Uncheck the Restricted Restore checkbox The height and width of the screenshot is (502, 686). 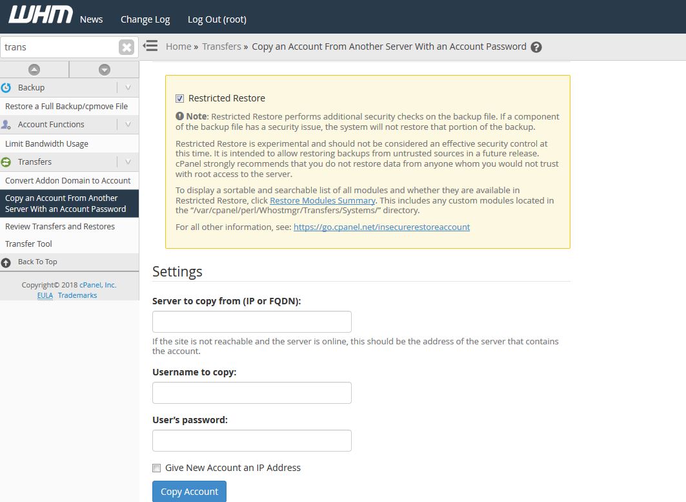179,98
